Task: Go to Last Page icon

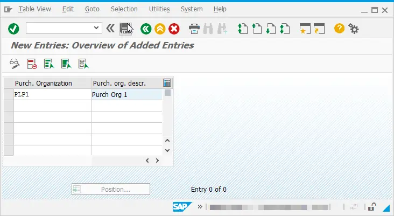Action: coord(285,29)
